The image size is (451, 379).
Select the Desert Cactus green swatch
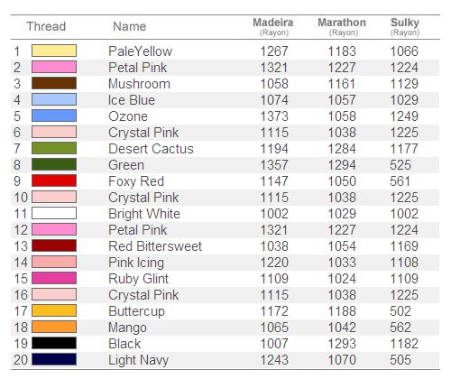54,148
